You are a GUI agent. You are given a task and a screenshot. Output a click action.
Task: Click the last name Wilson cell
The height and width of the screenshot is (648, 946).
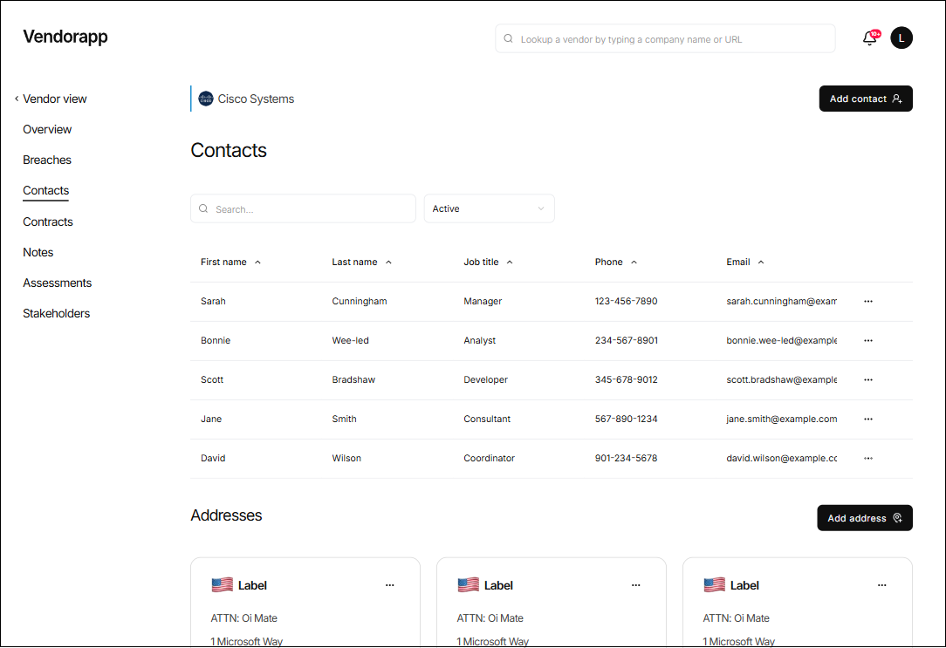346,458
